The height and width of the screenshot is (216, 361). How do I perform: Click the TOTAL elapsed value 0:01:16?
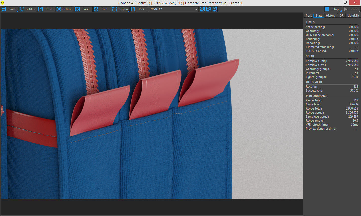pyautogui.click(x=353, y=51)
